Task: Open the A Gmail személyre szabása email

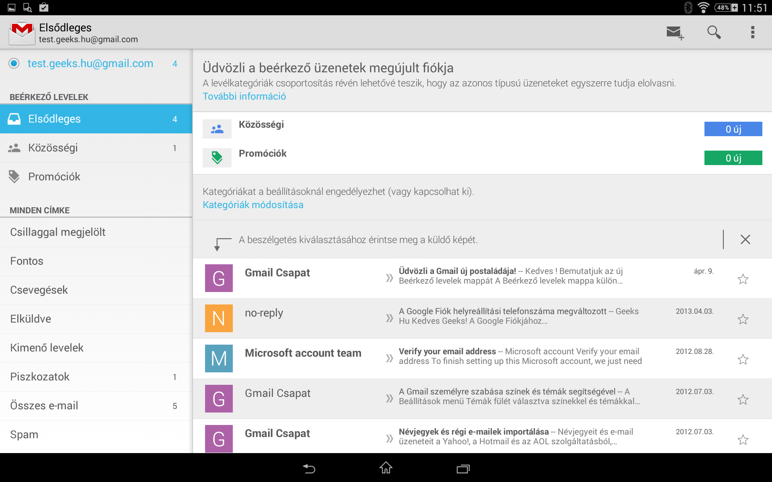Action: pyautogui.click(x=482, y=398)
